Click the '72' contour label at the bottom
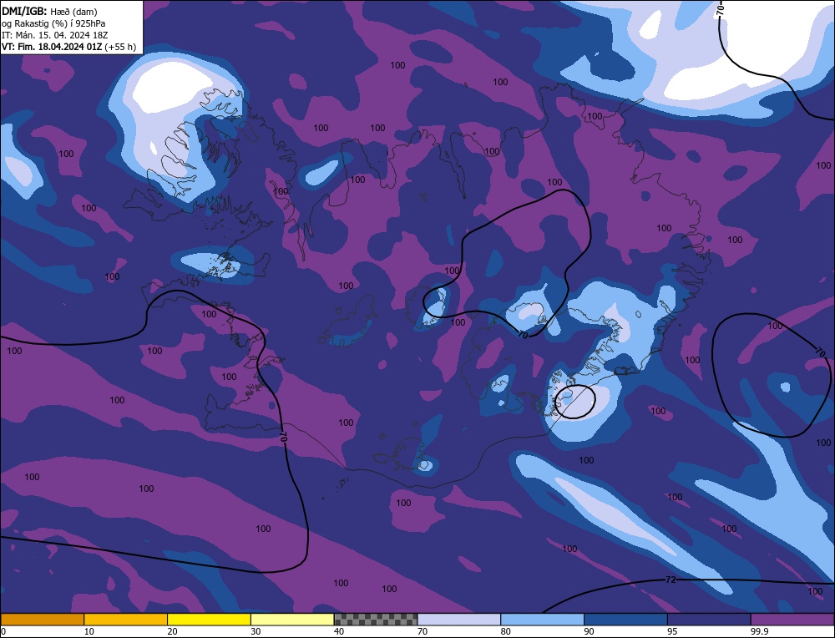 [x=671, y=580]
